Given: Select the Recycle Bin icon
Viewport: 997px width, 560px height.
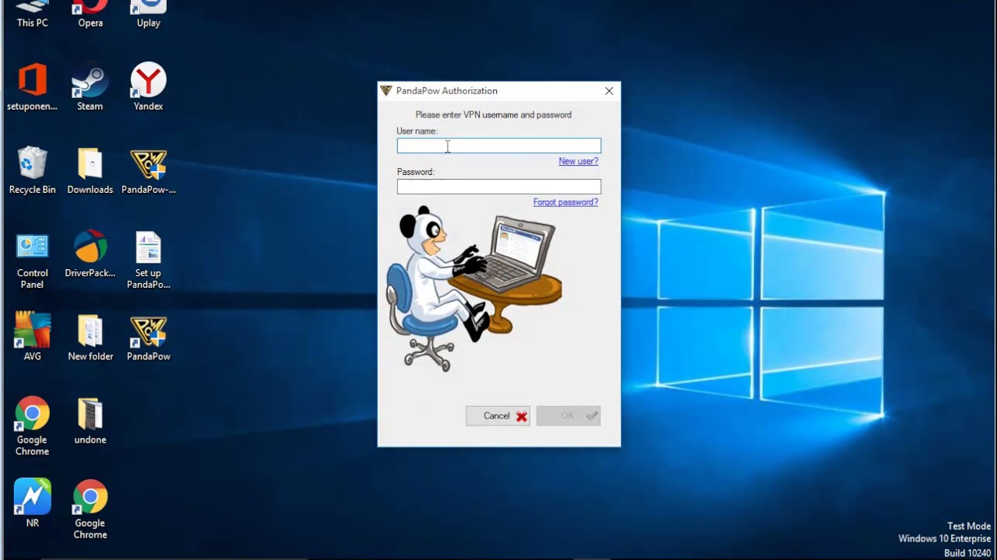Looking at the screenshot, I should coord(32,170).
